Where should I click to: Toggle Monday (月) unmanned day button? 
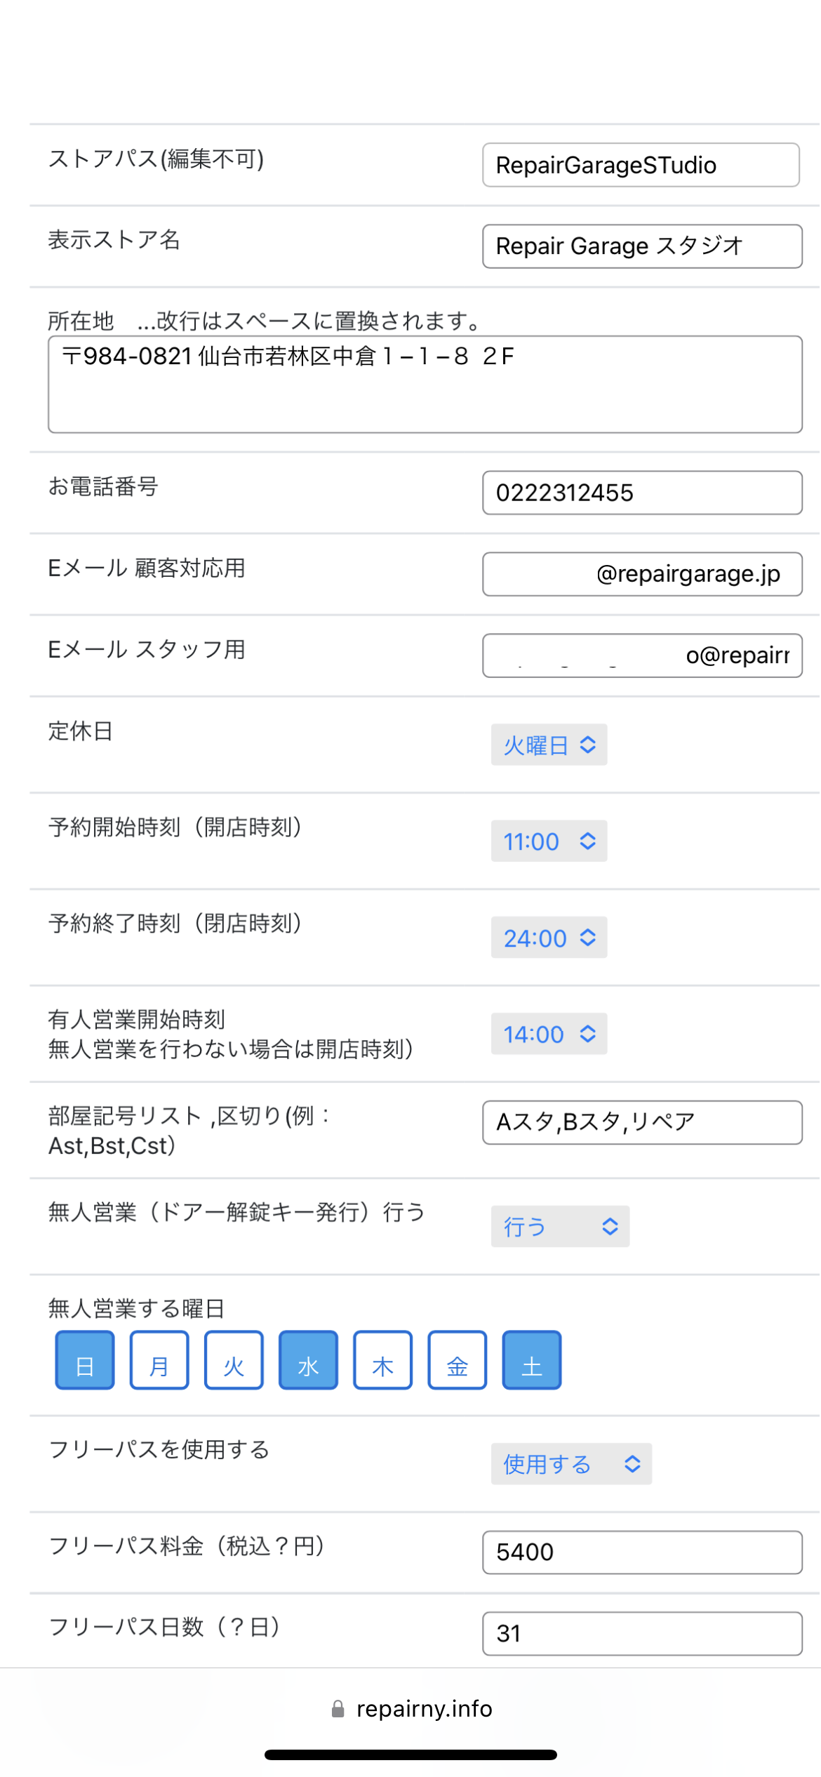tap(159, 1360)
